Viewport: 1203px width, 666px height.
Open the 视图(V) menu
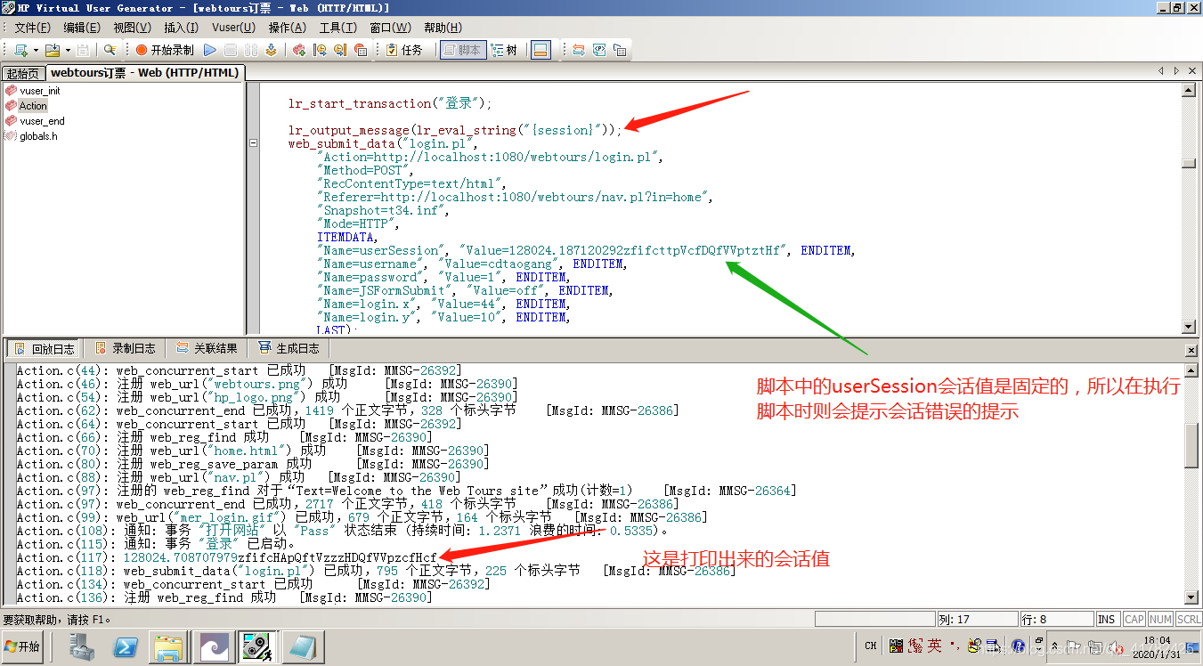[x=132, y=28]
